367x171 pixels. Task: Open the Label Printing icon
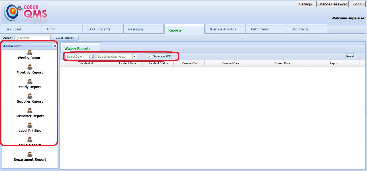[x=30, y=125]
